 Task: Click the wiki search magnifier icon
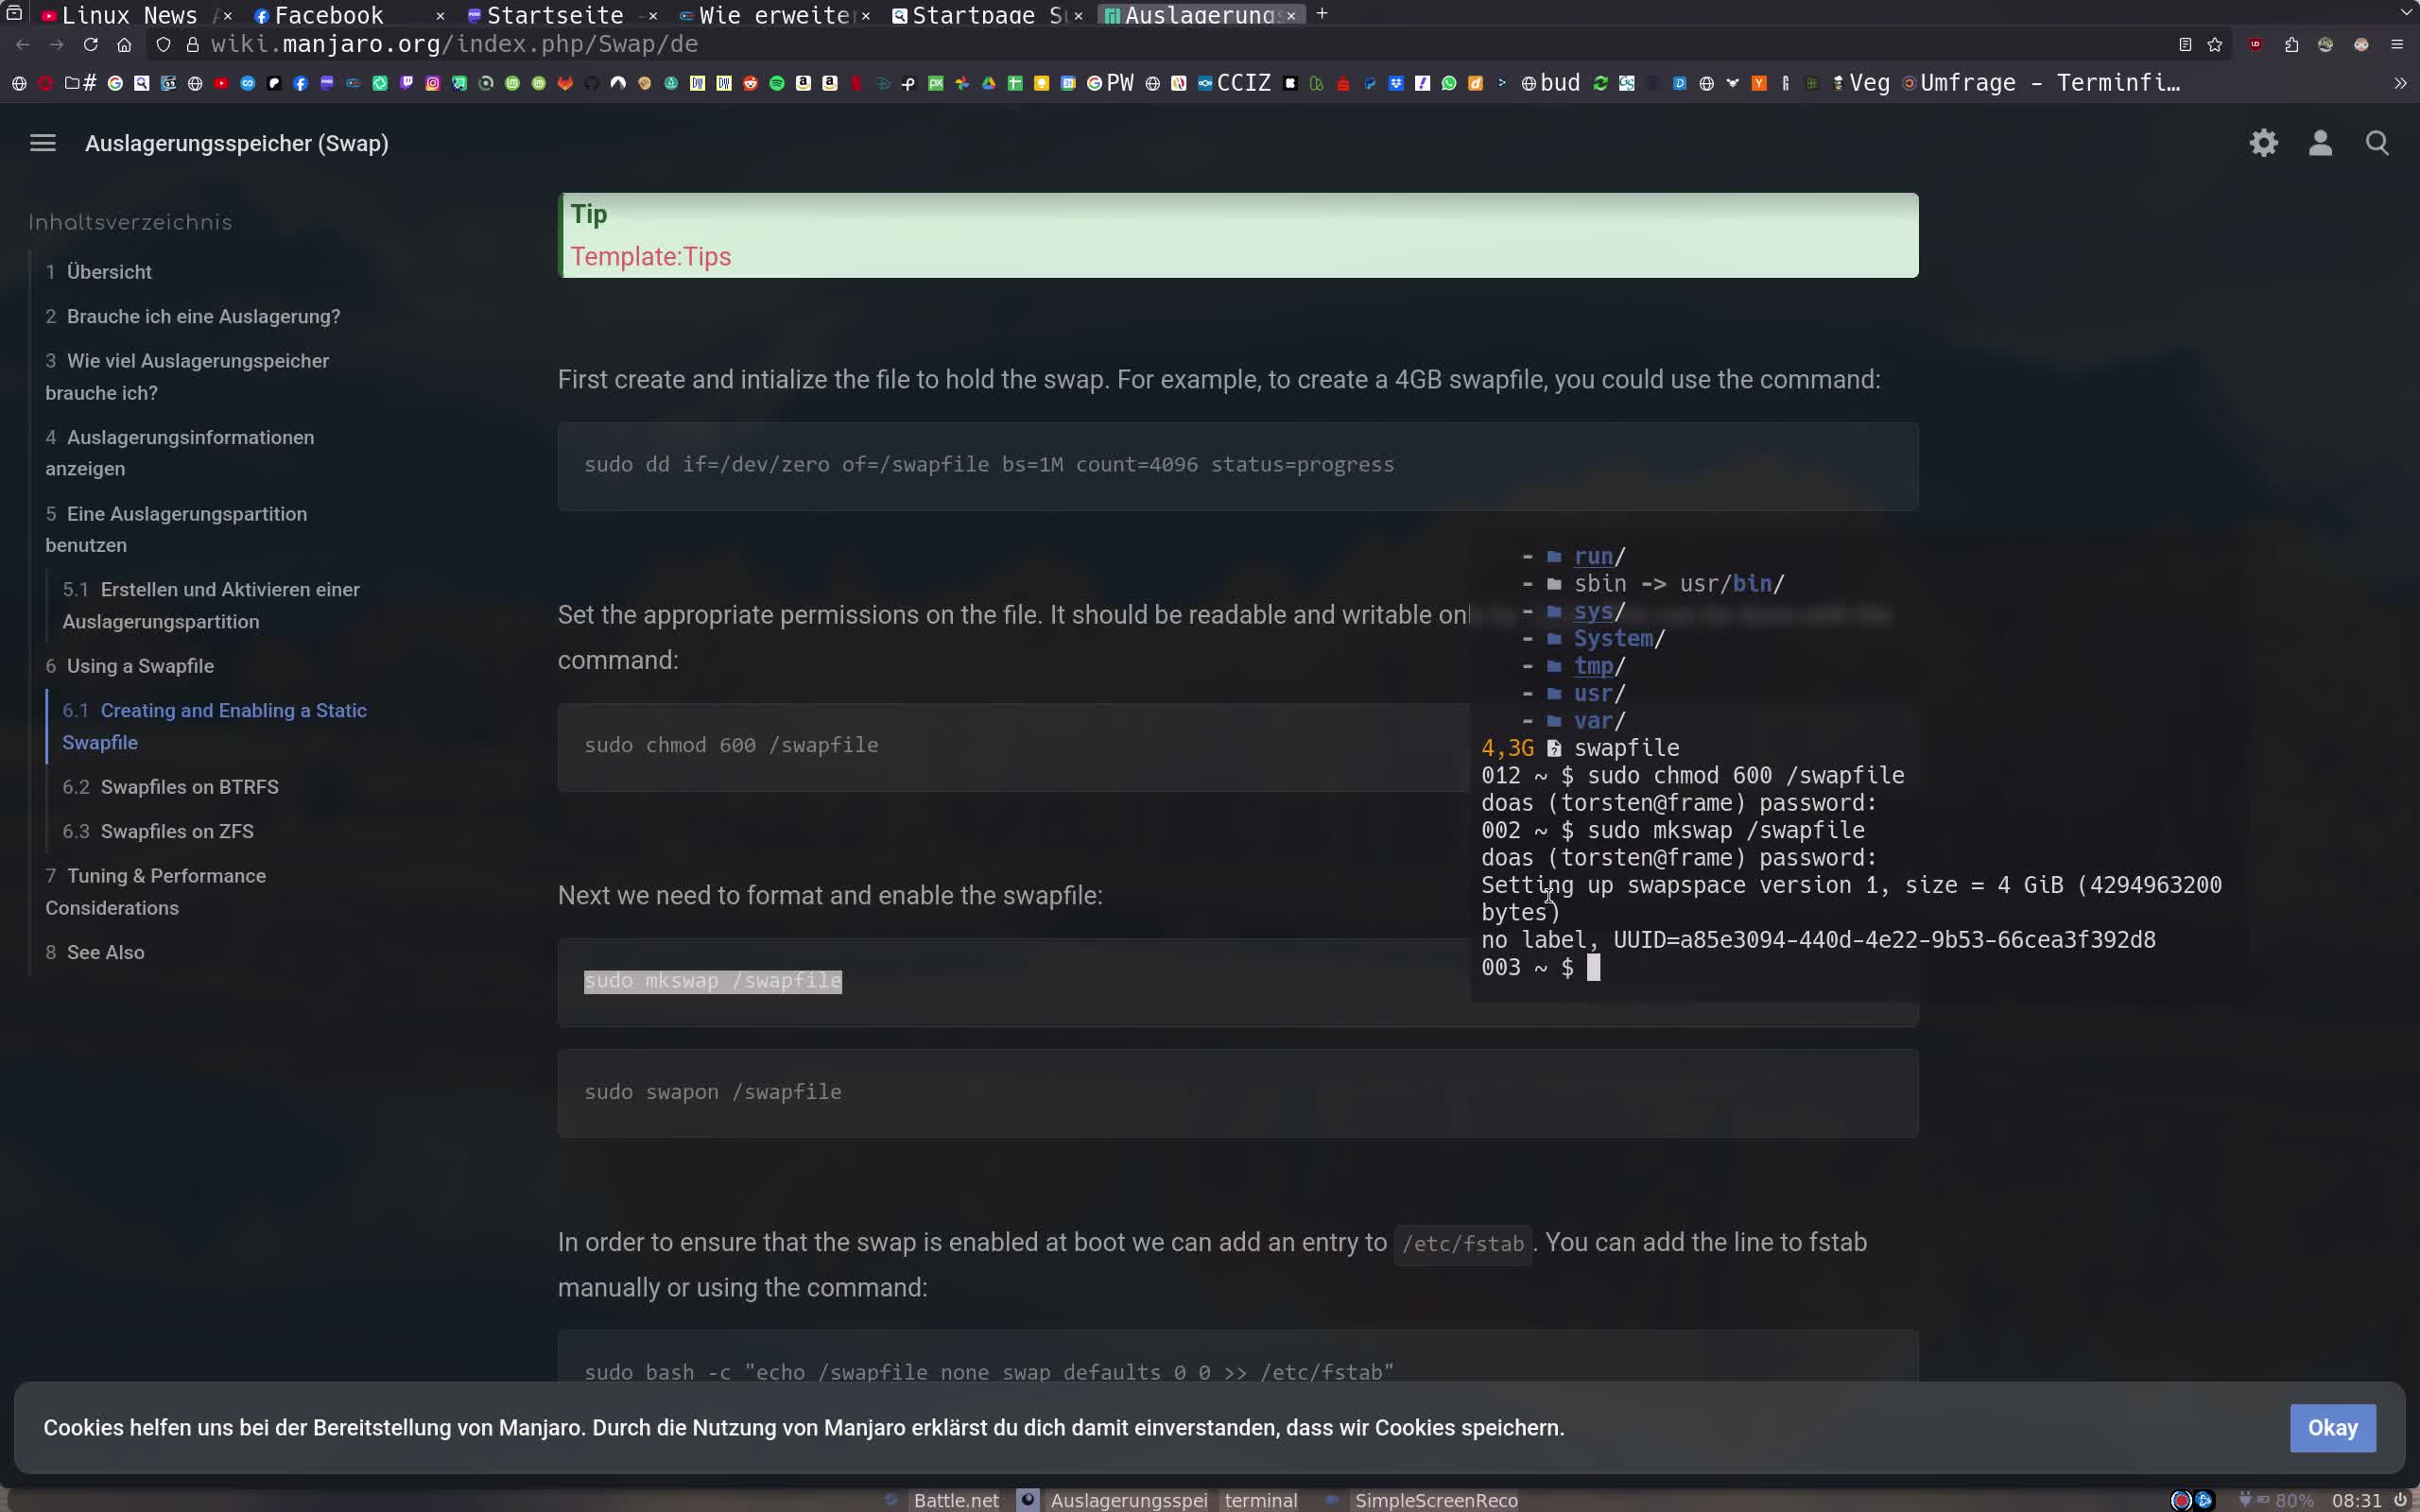pos(2377,143)
